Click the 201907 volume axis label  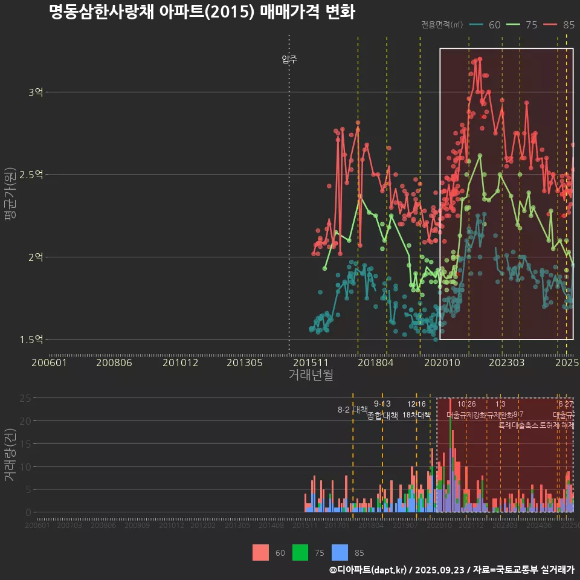[405, 525]
